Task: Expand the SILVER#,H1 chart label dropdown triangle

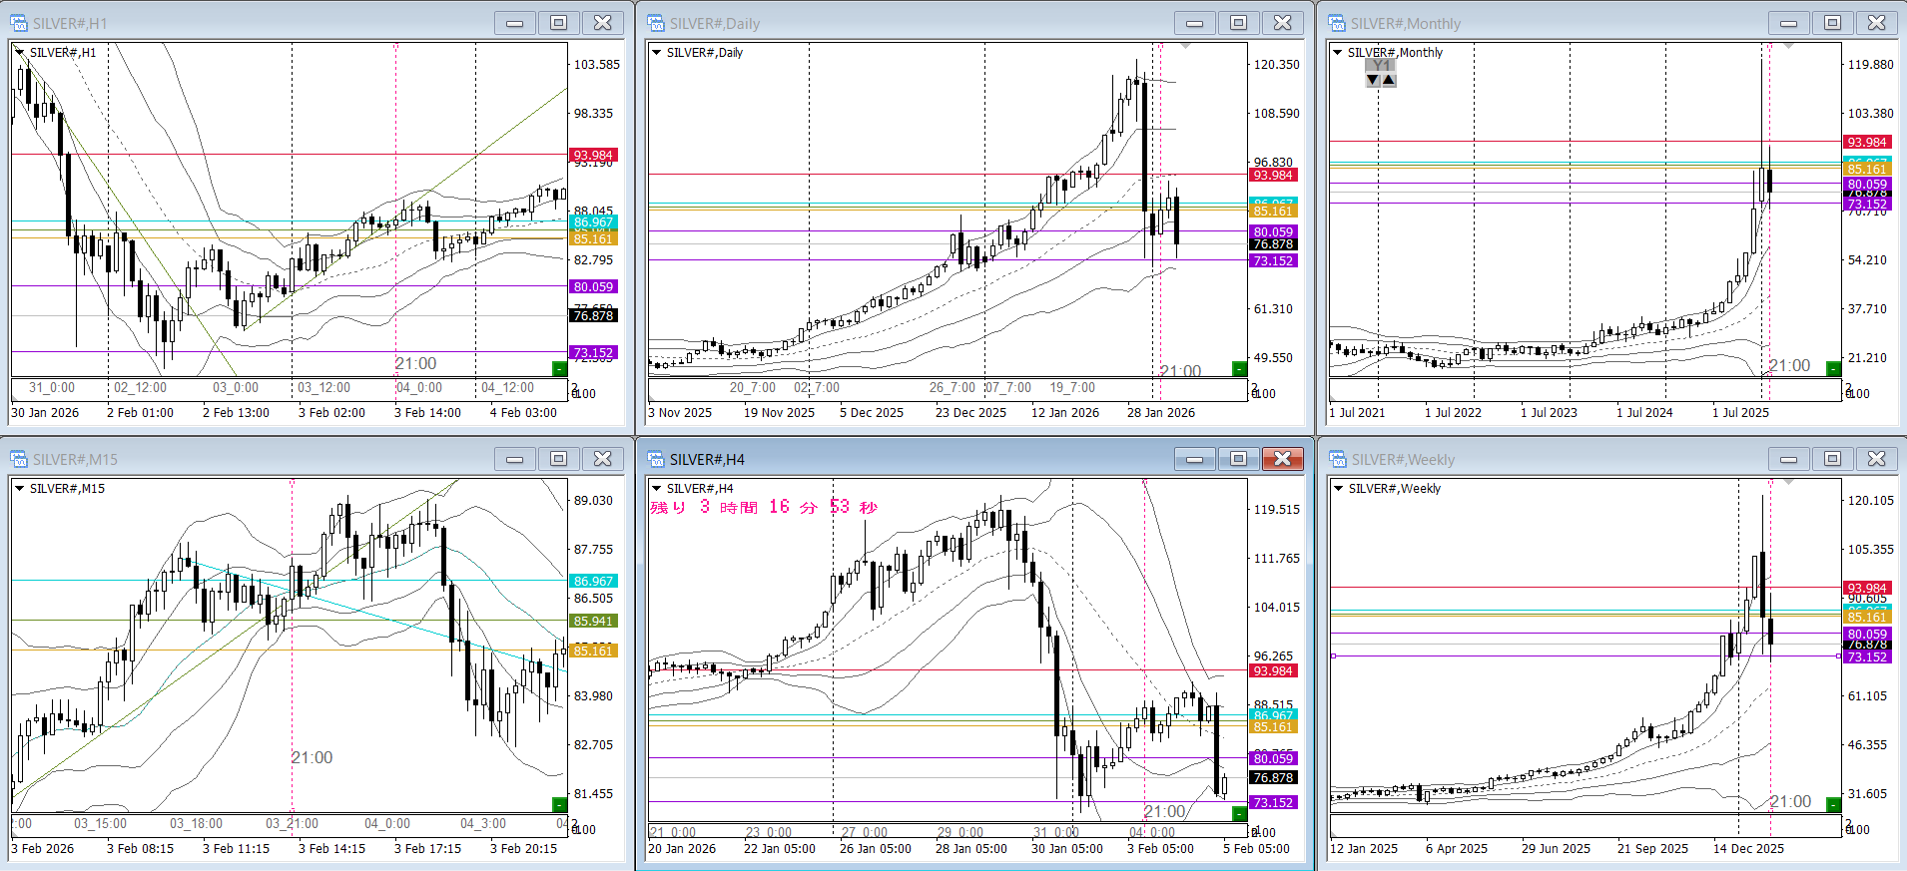Action: (x=20, y=53)
